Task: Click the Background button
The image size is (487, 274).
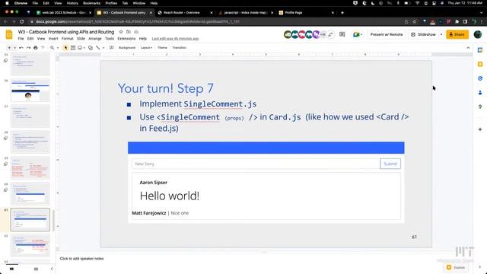Action: [127, 48]
